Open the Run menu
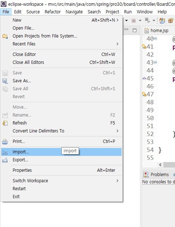The image size is (175, 227). (x=128, y=12)
